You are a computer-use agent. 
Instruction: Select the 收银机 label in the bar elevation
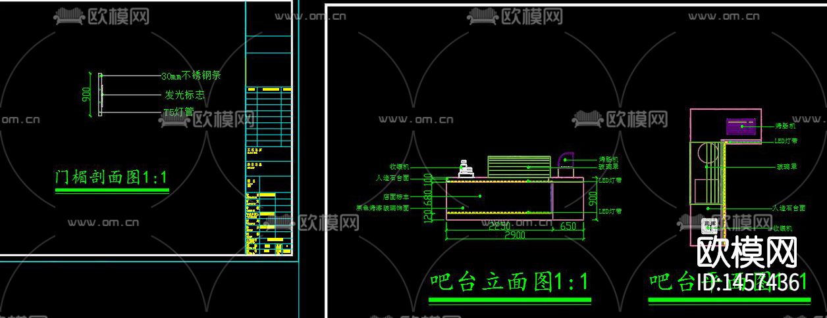tap(399, 167)
